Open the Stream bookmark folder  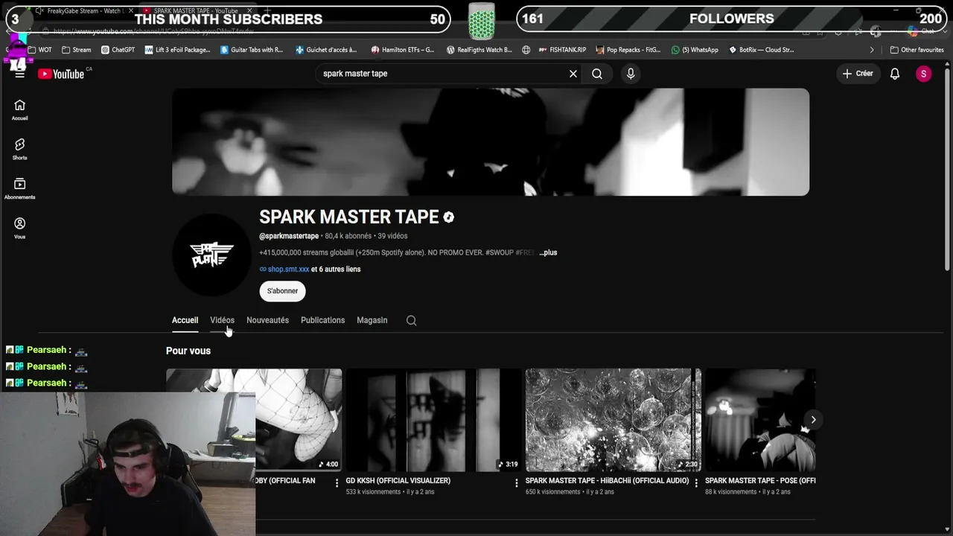(x=76, y=50)
